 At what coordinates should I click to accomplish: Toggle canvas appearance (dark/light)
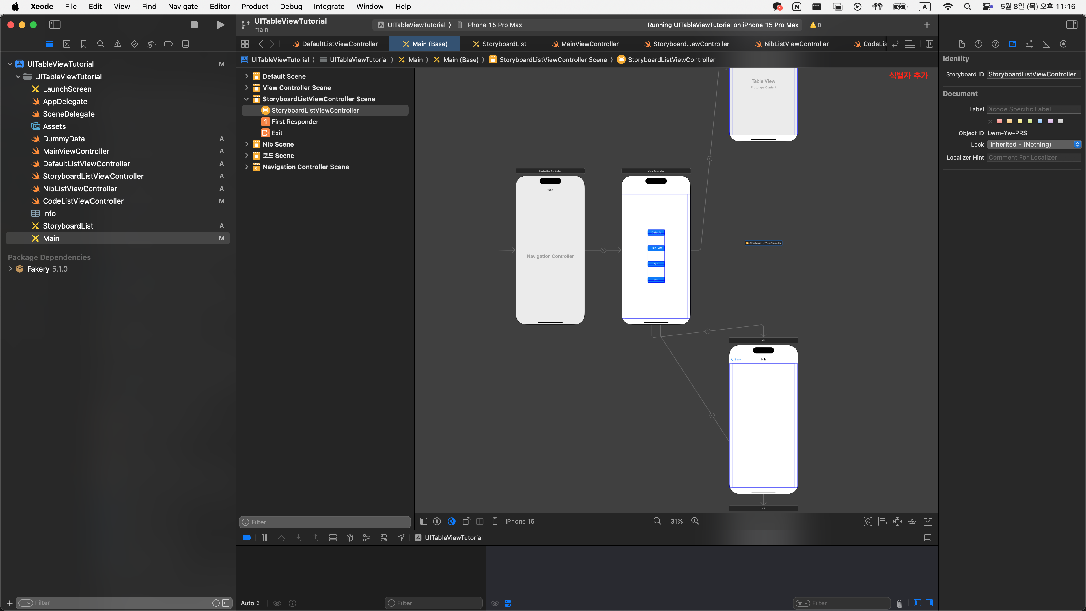(x=452, y=521)
